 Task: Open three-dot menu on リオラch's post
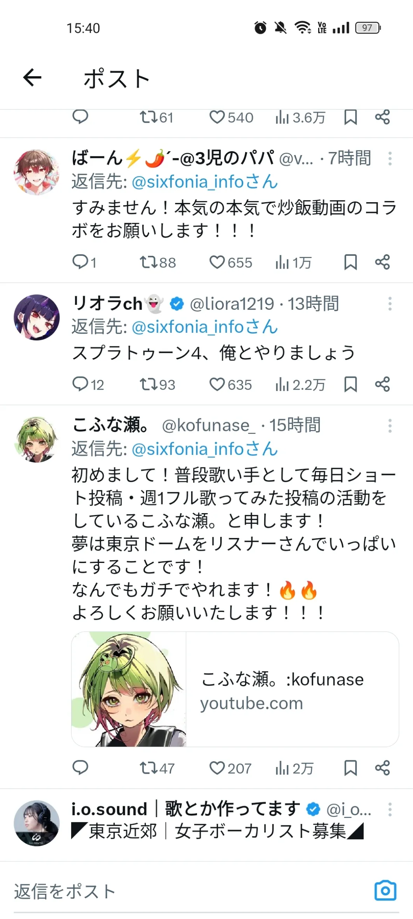[390, 304]
